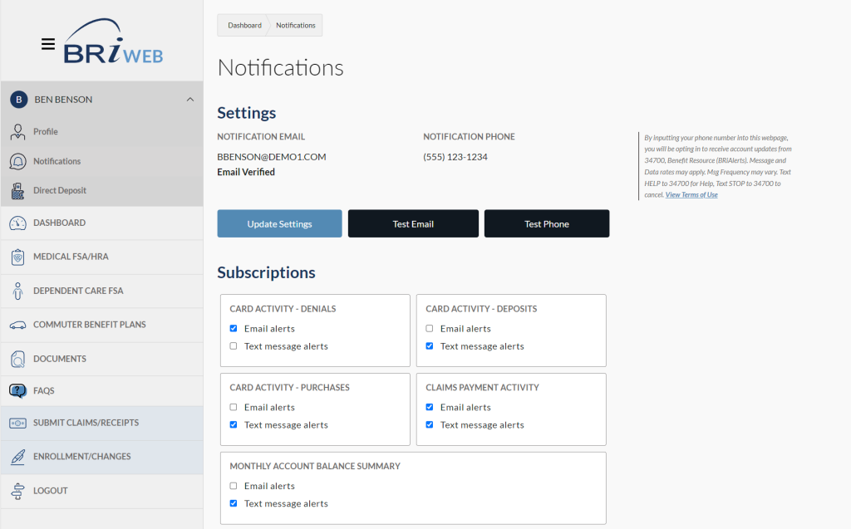The image size is (851, 529).
Task: Click the Update Settings button
Action: [279, 224]
